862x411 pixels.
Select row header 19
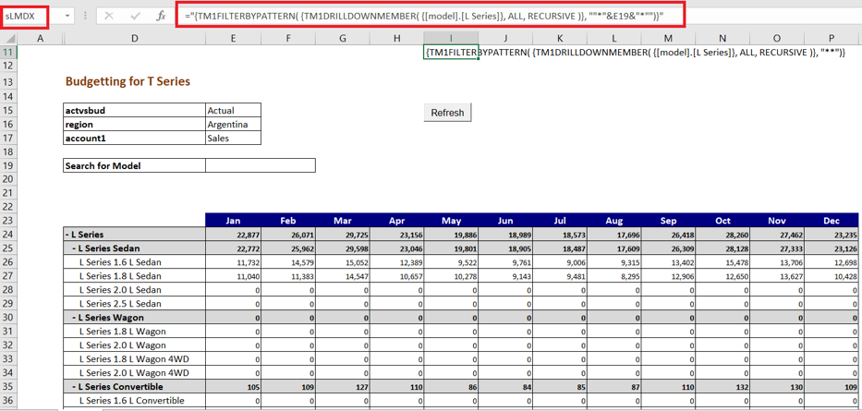tap(7, 165)
